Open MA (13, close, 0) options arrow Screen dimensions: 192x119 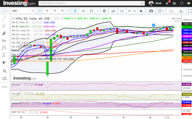[31, 31]
